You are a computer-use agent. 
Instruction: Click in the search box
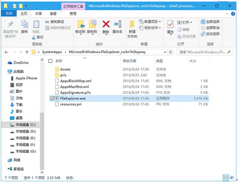pyautogui.click(x=204, y=52)
